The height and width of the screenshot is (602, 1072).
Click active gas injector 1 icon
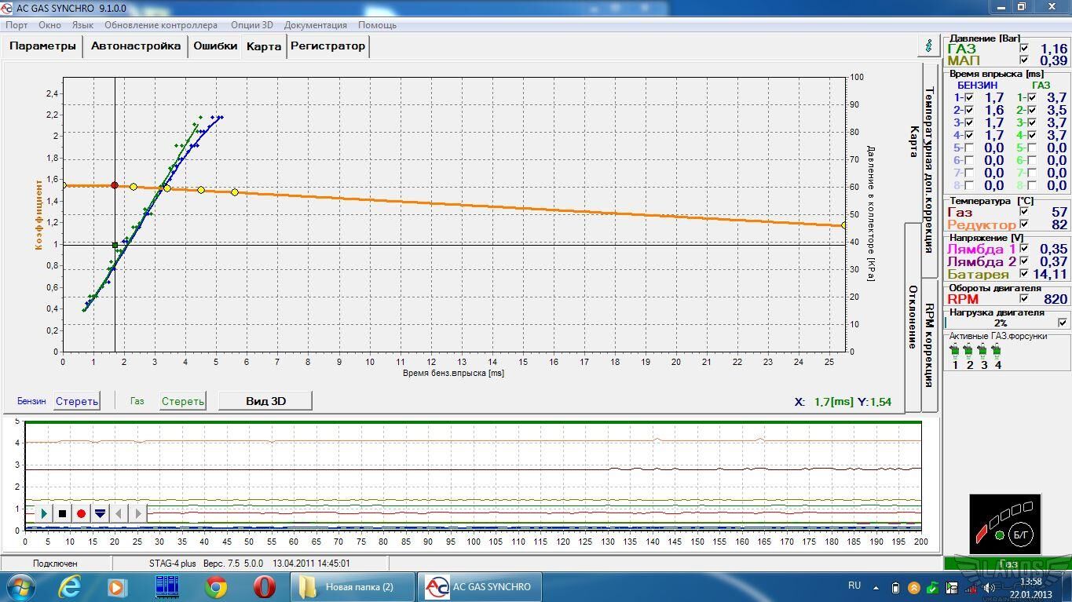coord(955,350)
